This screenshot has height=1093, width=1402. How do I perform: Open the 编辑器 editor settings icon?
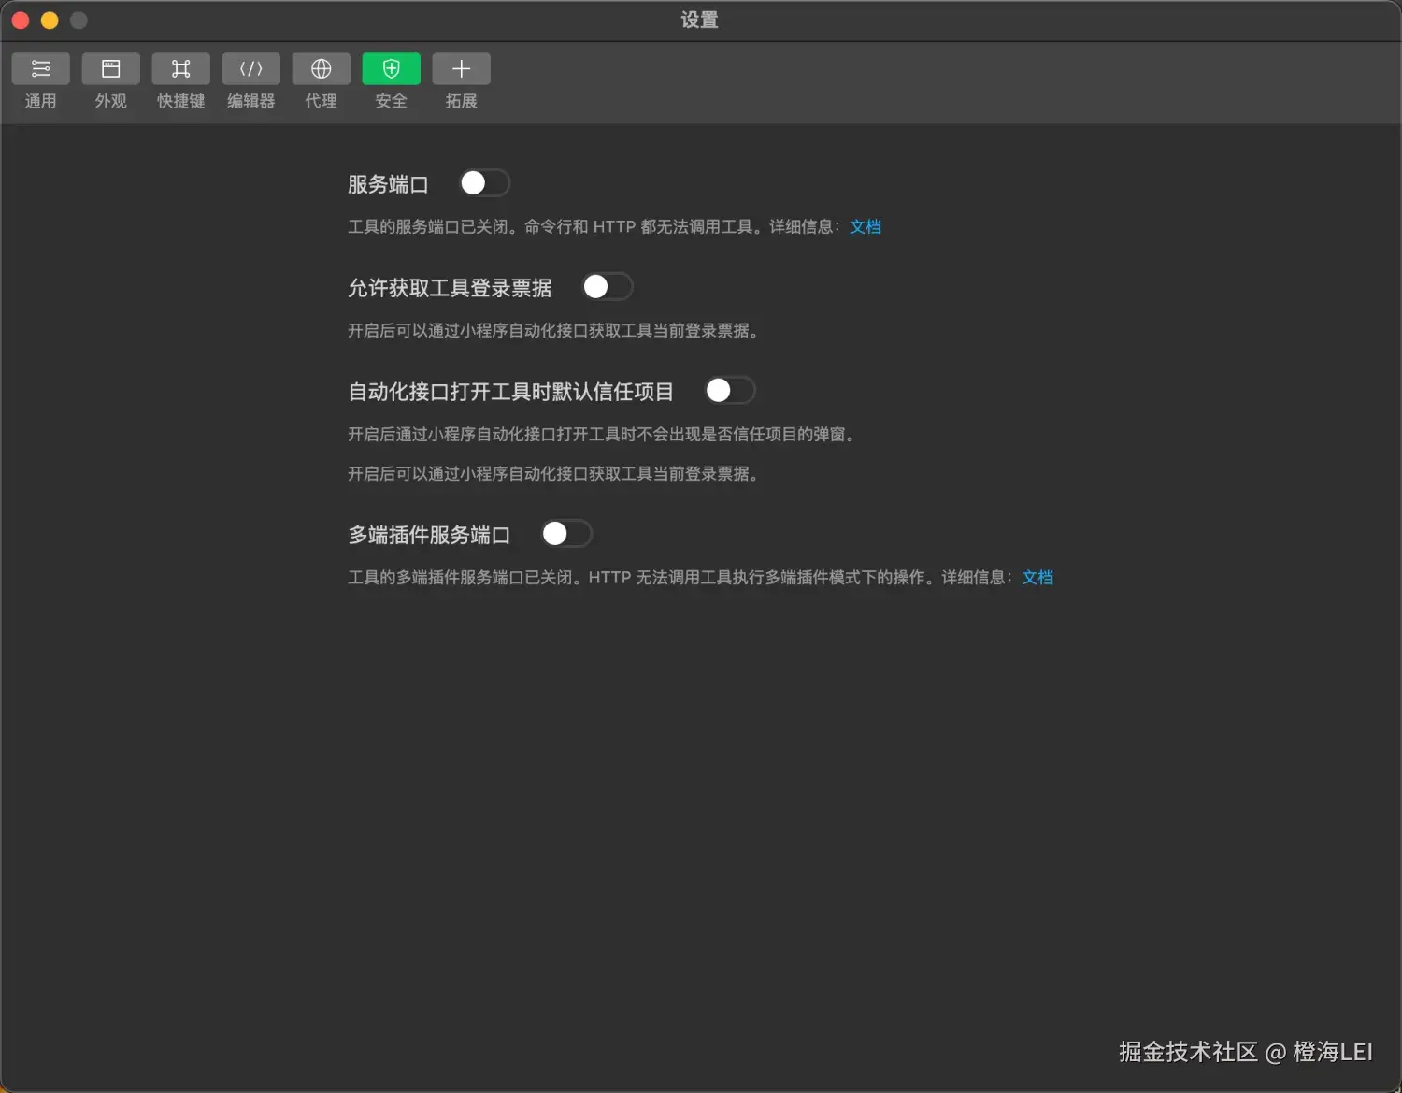coord(250,69)
